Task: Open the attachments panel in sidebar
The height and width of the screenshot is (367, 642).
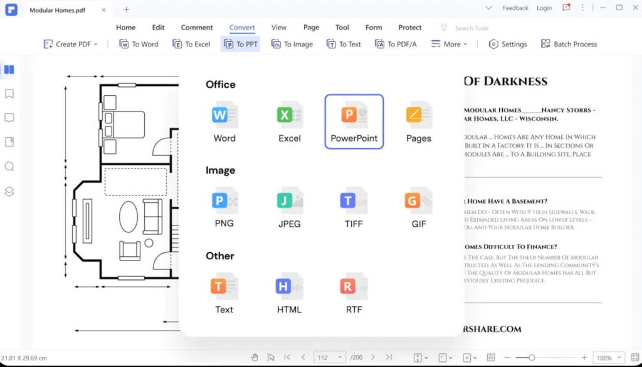Action: pos(9,142)
